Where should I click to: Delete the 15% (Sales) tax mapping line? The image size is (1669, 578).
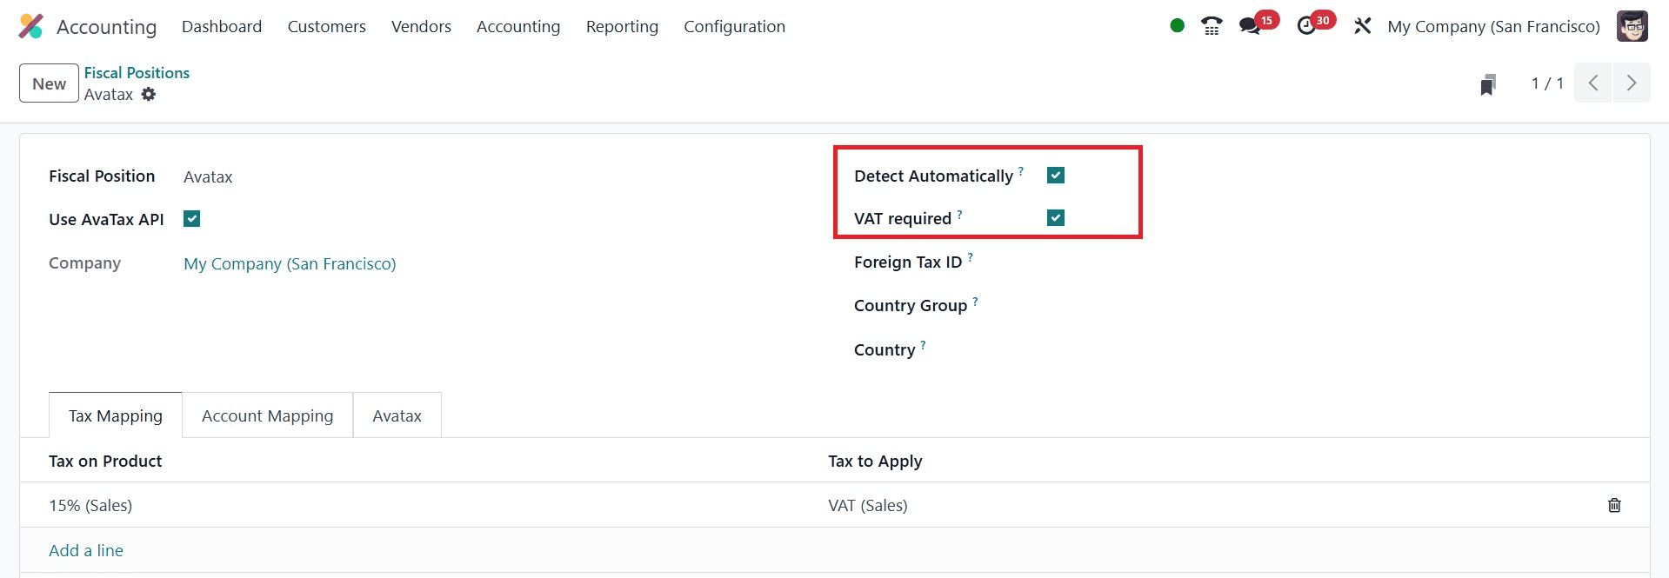(x=1614, y=505)
